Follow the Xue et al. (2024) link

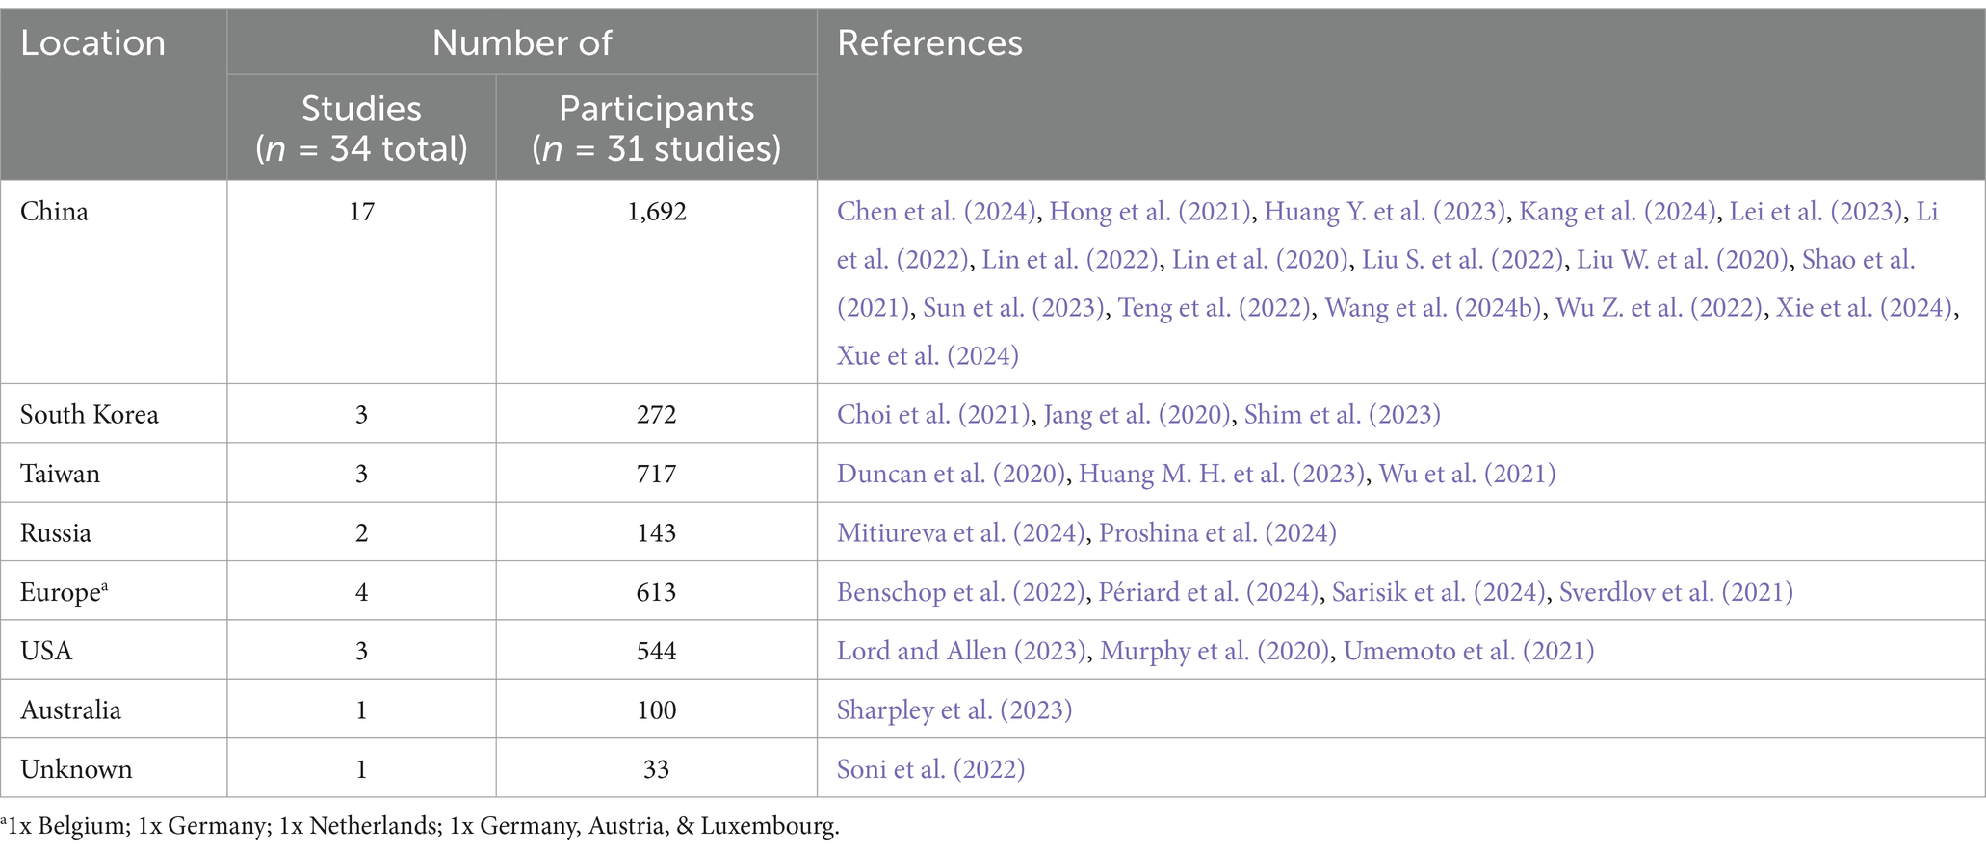tap(928, 356)
